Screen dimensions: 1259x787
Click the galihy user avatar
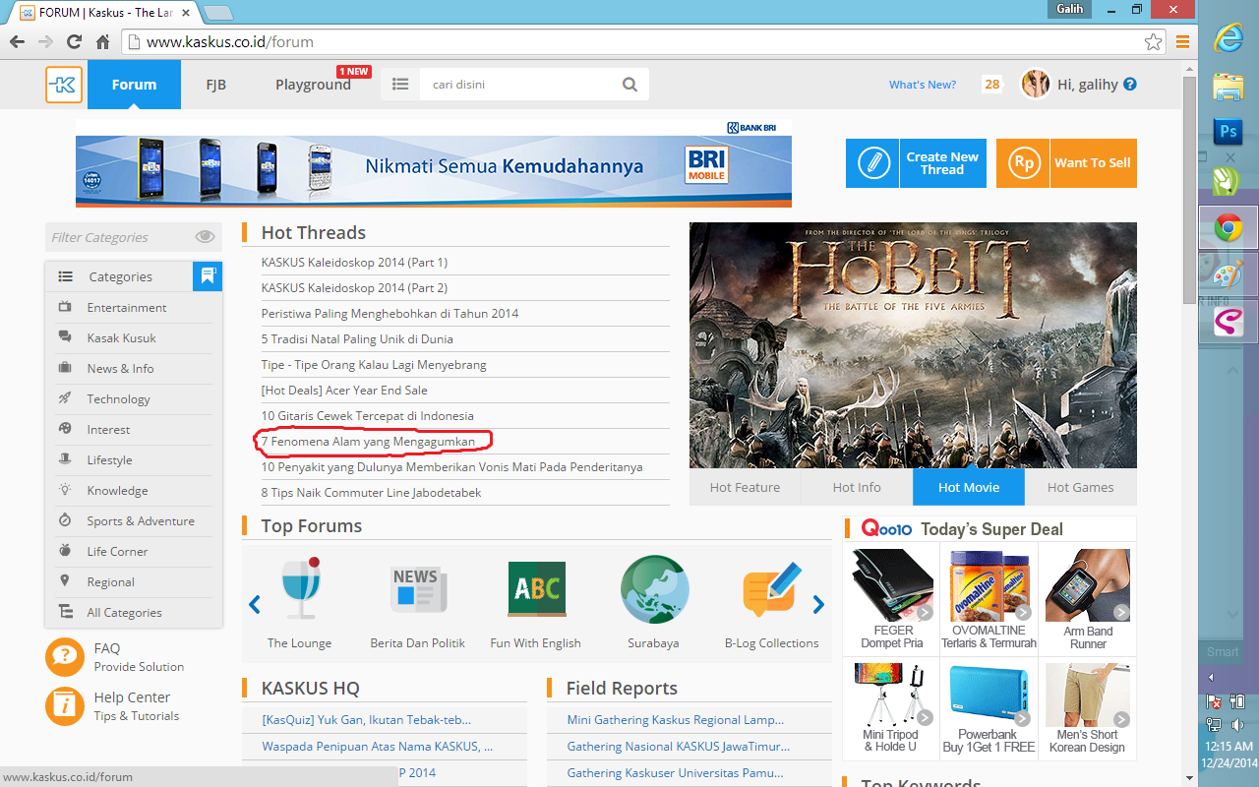coord(1036,85)
